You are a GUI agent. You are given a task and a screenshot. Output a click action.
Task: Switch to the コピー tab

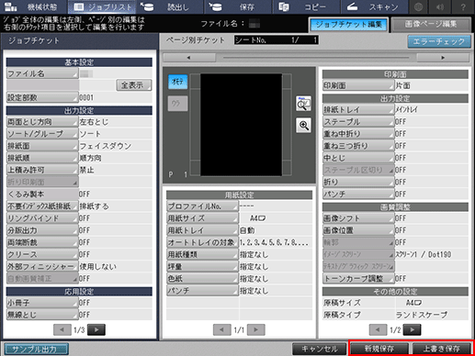coord(306,6)
